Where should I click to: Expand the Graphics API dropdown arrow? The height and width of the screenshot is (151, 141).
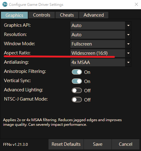click(x=128, y=26)
